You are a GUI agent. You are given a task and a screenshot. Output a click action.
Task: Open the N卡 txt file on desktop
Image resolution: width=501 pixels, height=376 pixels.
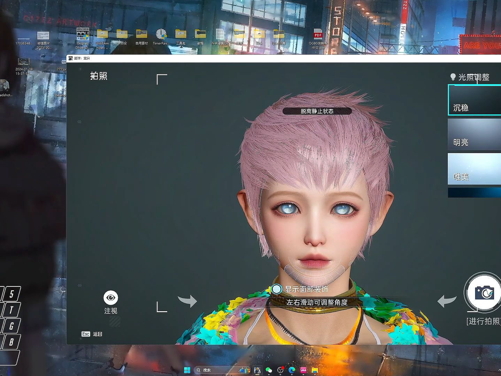click(220, 37)
